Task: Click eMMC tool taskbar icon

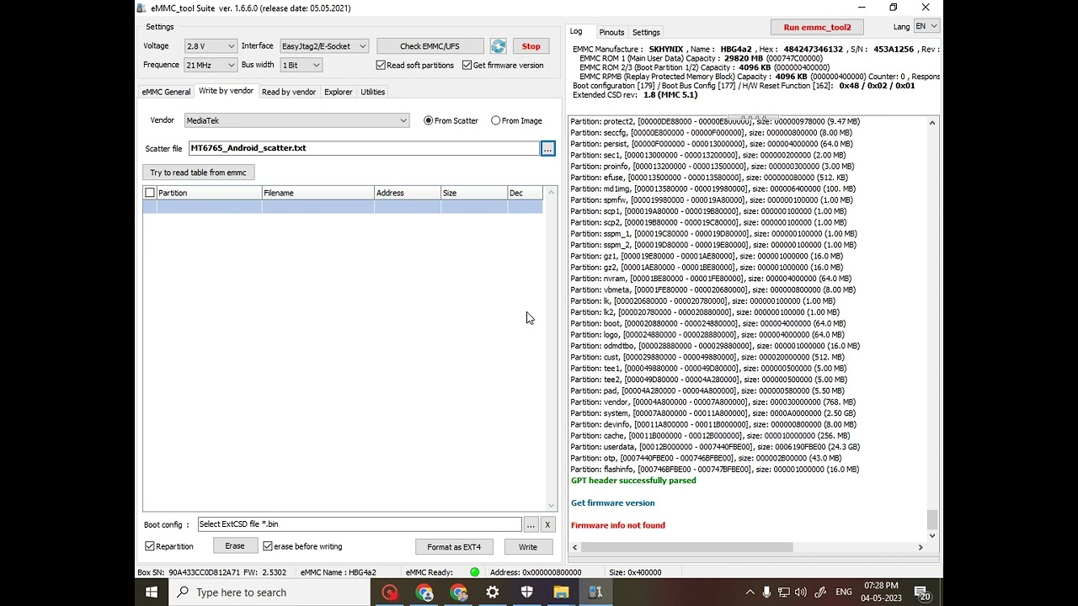Action: coord(595,593)
